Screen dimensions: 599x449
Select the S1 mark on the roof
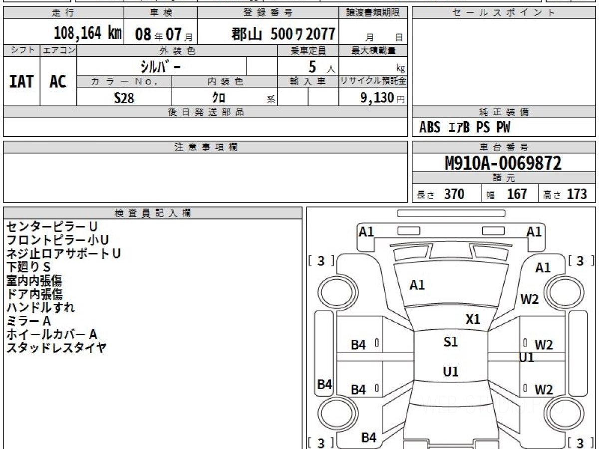(x=450, y=342)
